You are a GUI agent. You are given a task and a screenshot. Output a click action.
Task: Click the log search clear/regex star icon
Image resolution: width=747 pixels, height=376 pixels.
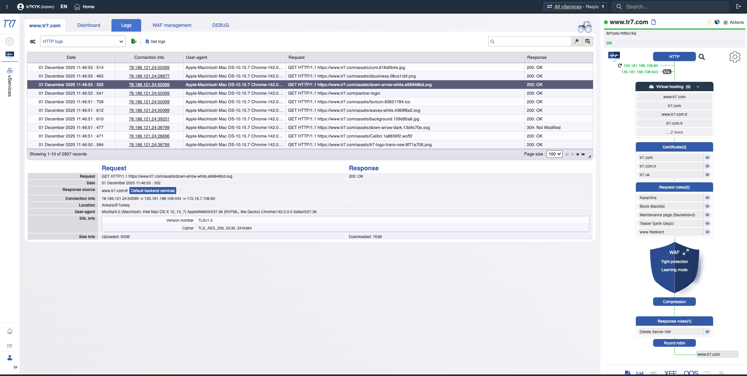576,41
